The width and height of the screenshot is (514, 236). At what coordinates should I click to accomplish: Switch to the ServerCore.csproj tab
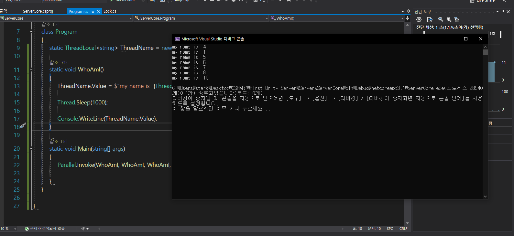(x=38, y=11)
